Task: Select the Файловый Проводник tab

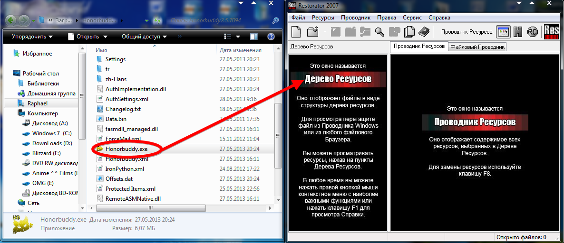Action: pyautogui.click(x=477, y=47)
